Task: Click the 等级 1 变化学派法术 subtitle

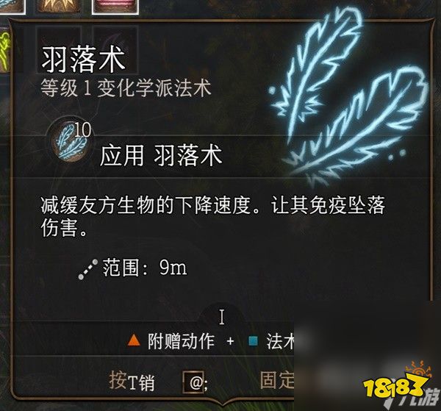Action: [126, 88]
